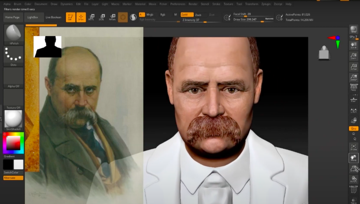Toggle the A button next to Mrgb
Viewport: 360px width, 204px height.
tap(142, 15)
